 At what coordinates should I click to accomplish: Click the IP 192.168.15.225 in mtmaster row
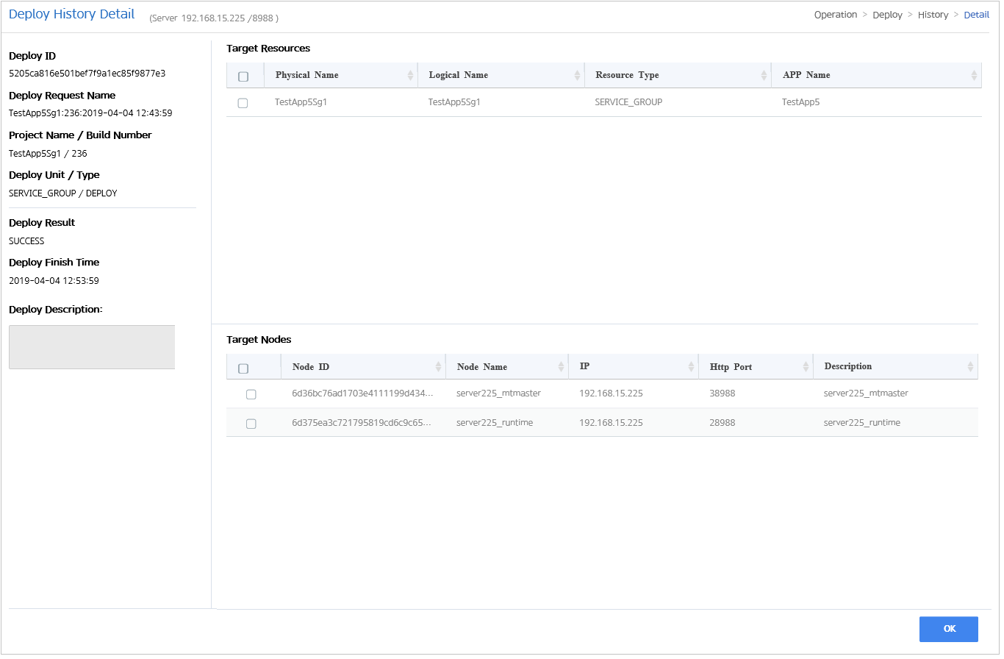(611, 393)
